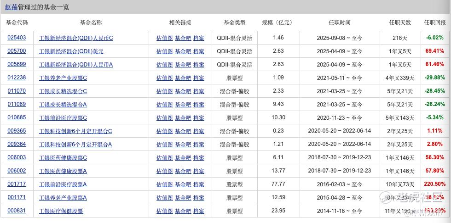This screenshot has width=451, height=223.
Task: Open 工银科技创新6个月定开混合A fund page
Action: tap(75, 145)
